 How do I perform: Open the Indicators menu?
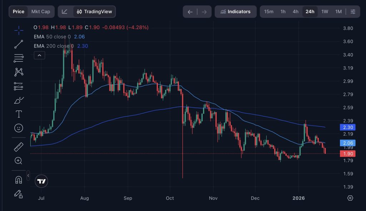[236, 12]
